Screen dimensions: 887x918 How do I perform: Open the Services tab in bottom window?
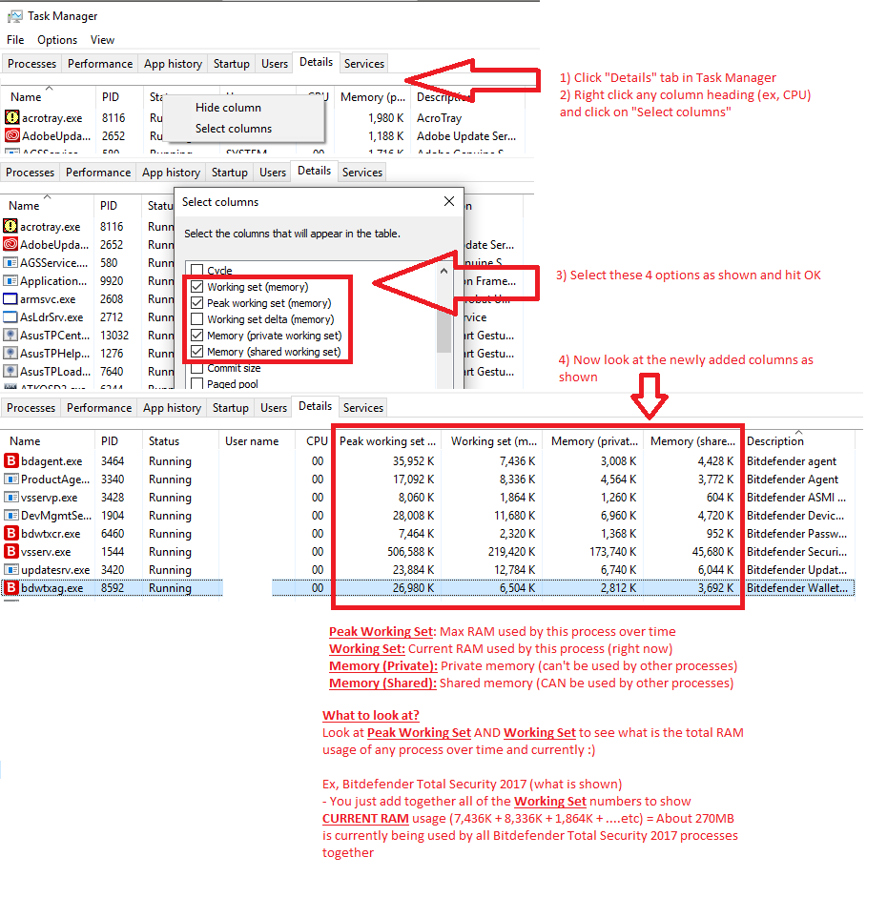363,407
